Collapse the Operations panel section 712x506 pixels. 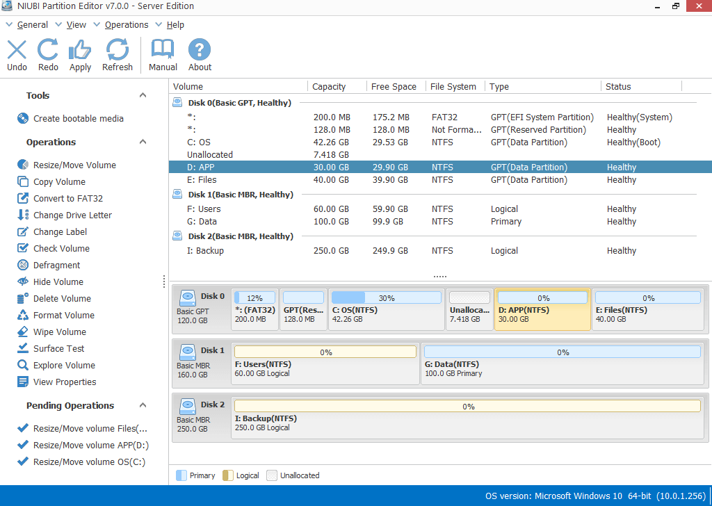(143, 142)
